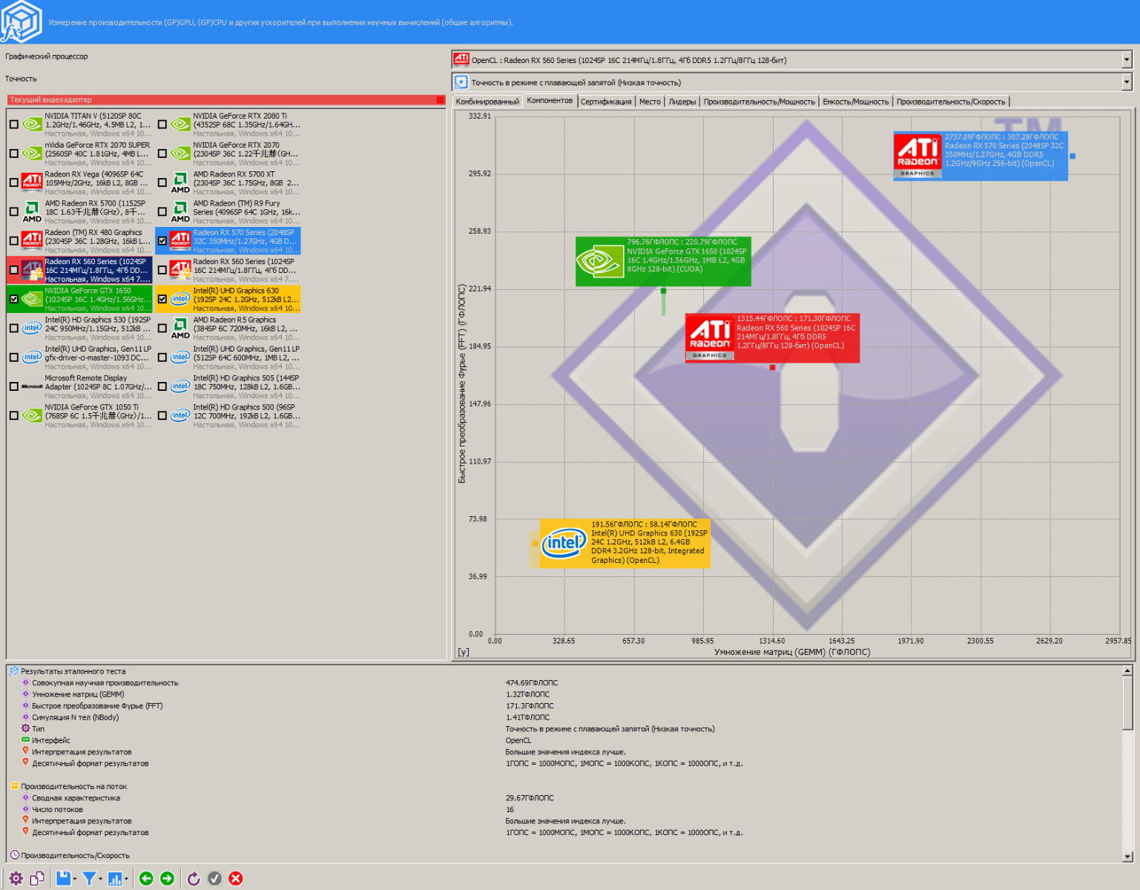Open the dropdown arrow beside the save icon
The image size is (1140, 890).
tap(75, 879)
